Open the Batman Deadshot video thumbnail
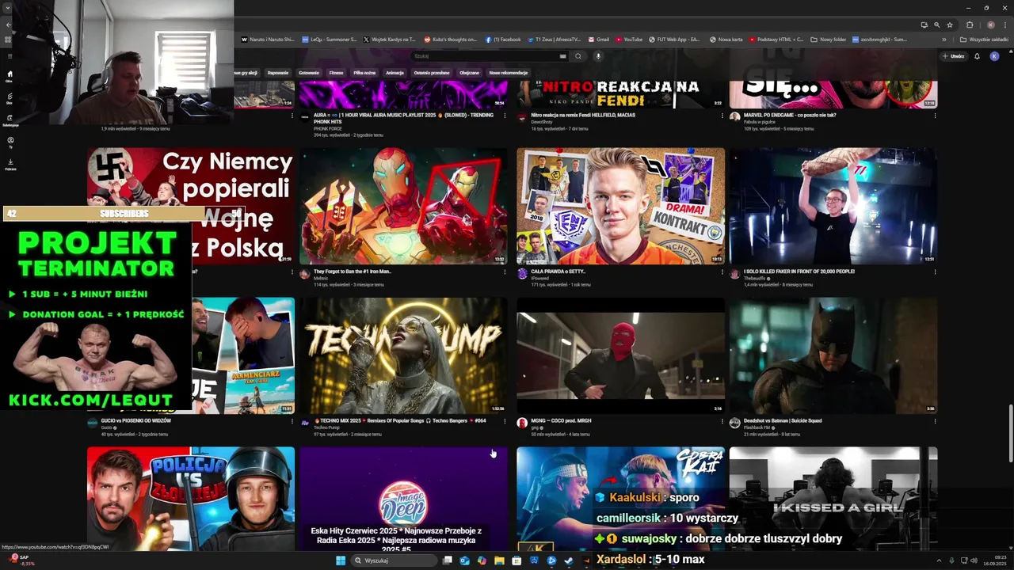1014x570 pixels. pos(833,355)
